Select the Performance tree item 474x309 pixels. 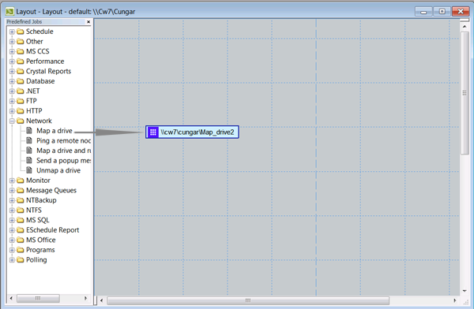45,61
